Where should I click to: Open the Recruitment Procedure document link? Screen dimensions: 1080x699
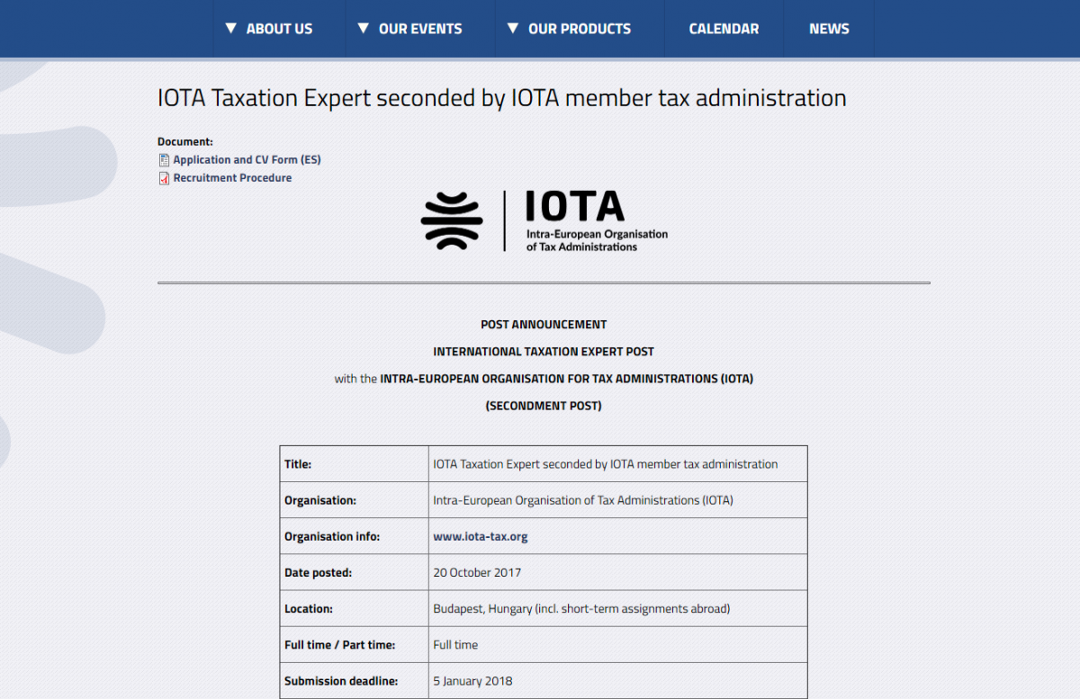[x=232, y=178]
